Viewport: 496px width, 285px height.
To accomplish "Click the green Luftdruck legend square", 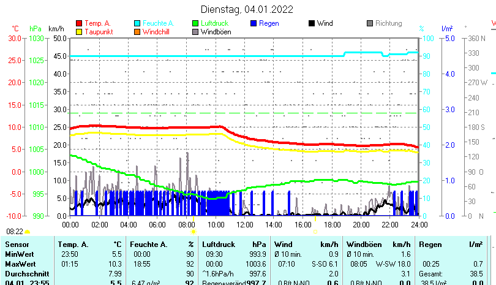I will coord(195,23).
